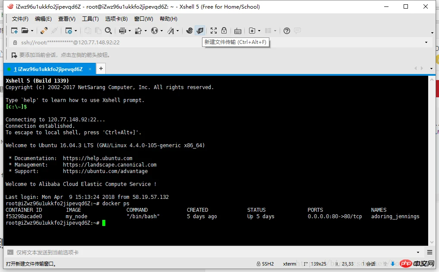Click https://help.ubuntu.com in terminal
The image size is (439, 272).
[x=98, y=158]
